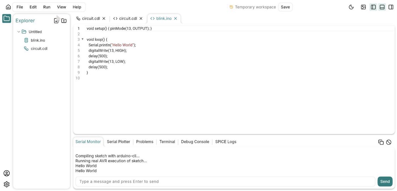The width and height of the screenshot is (397, 191).
Task: Open the File menu
Action: [20, 7]
